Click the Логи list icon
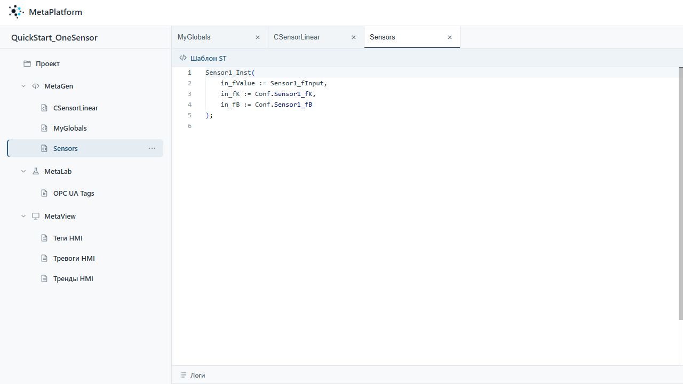This screenshot has width=683, height=384. tap(183, 375)
